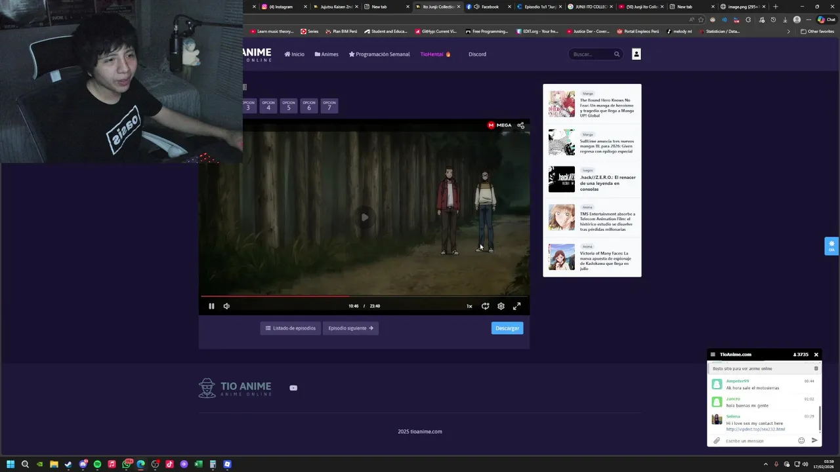Select server Opcion 5
The image size is (840, 472).
[x=289, y=106]
